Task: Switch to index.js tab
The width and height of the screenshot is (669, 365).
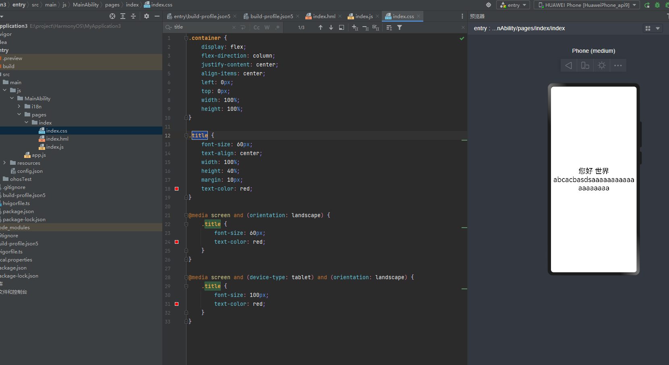Action: 364,16
